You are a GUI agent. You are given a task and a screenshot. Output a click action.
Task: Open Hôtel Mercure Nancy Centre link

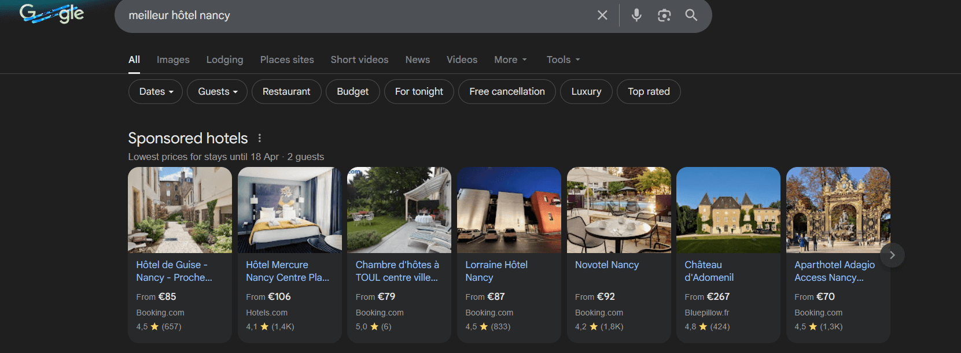288,271
